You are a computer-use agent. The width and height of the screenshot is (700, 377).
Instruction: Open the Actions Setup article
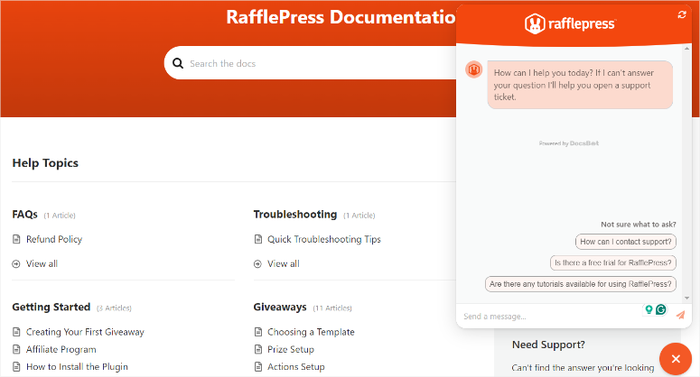pyautogui.click(x=296, y=367)
